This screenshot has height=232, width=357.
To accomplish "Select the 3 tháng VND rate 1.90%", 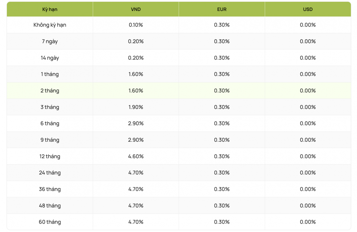I will point(136,107).
